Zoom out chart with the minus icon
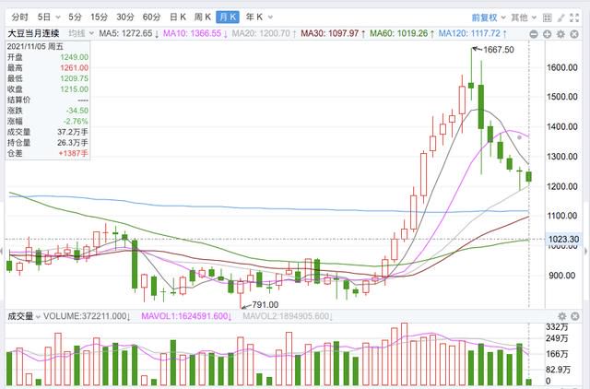The image size is (590, 389). pos(534,34)
